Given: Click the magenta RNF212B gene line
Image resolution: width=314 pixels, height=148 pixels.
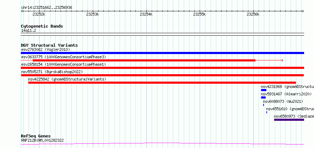Looking at the screenshot, I should 162,143.
